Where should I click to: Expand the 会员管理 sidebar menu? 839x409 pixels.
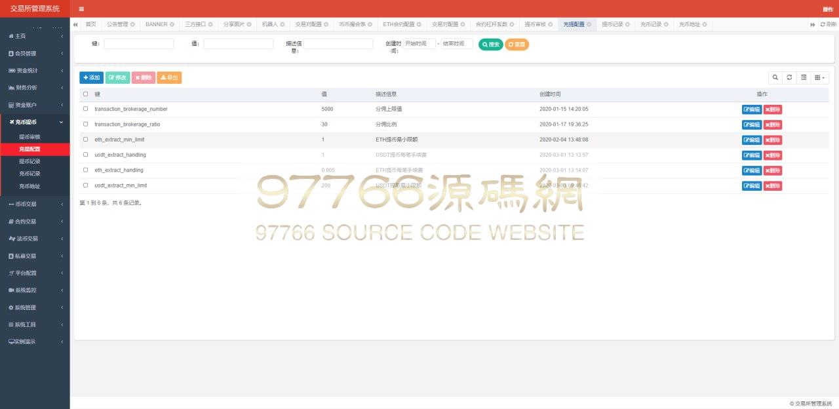(x=35, y=53)
